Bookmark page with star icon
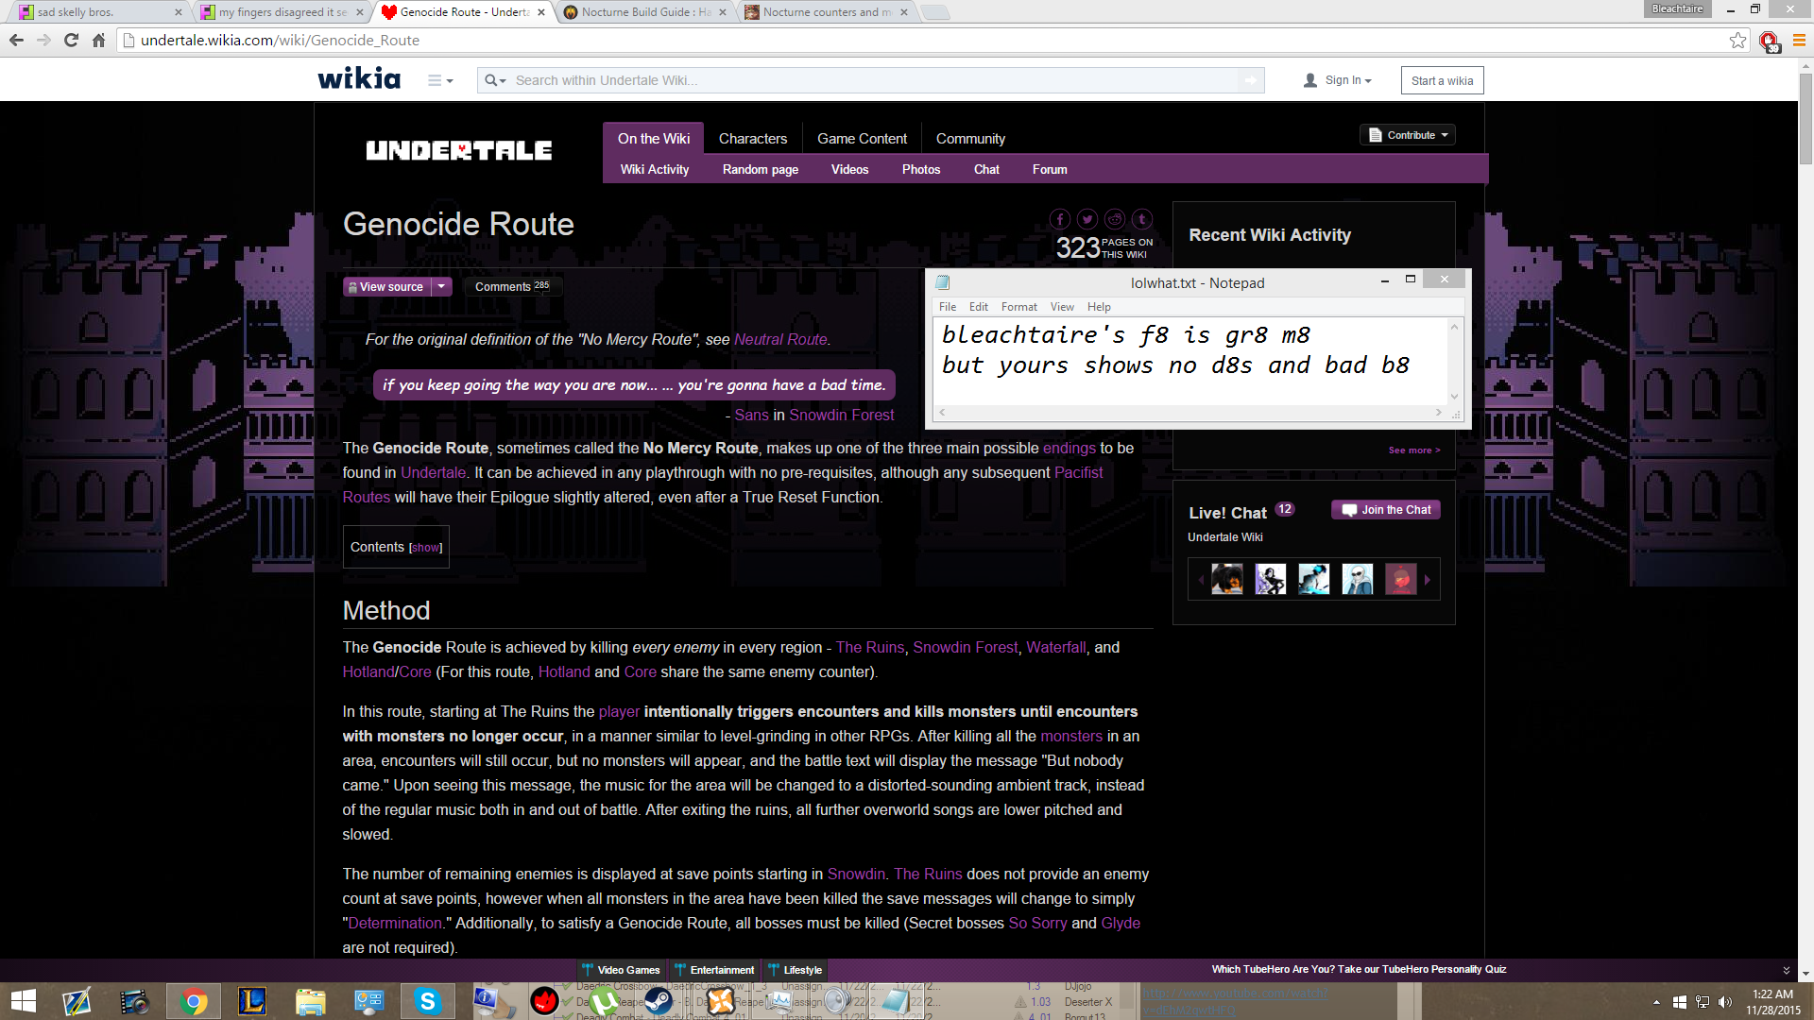The image size is (1814, 1020). coord(1737,40)
